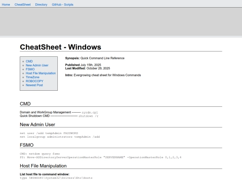Click the net user /add tempAdmin line
The width and height of the screenshot is (242, 181).
point(49,133)
